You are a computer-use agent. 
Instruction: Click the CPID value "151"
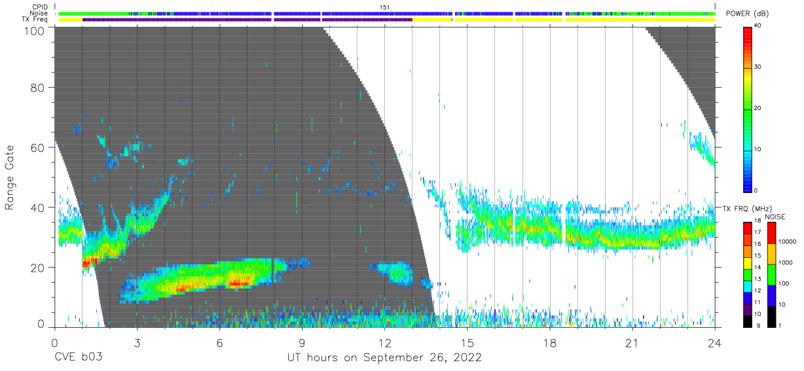pyautogui.click(x=385, y=7)
